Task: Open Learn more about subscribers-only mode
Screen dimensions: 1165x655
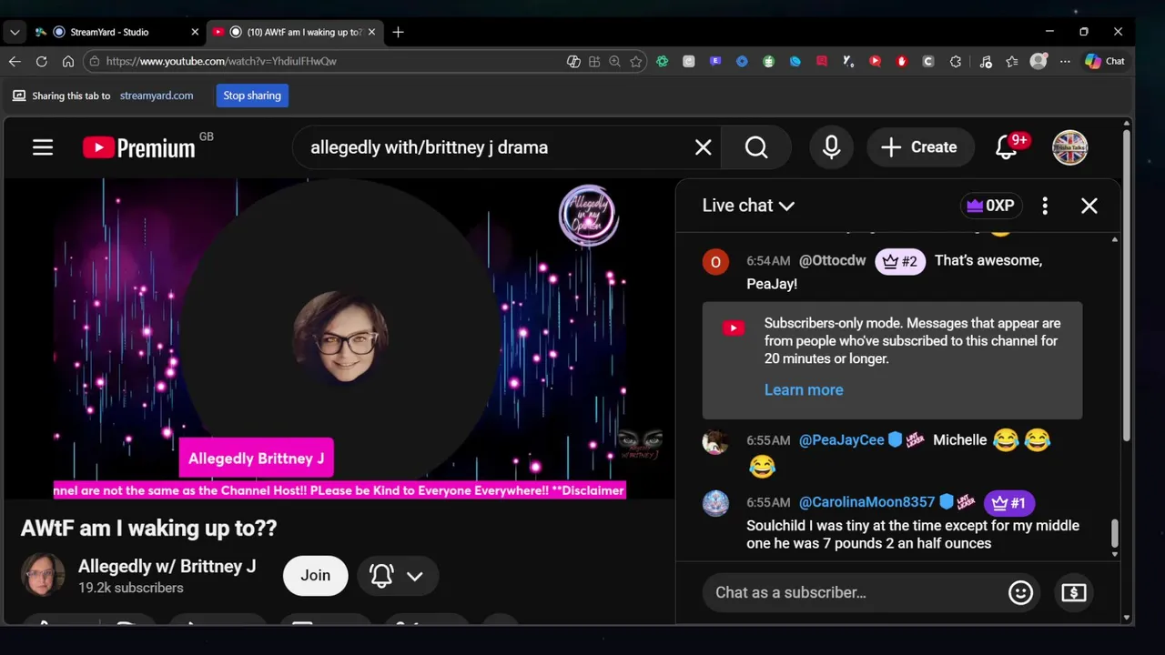Action: (x=804, y=389)
